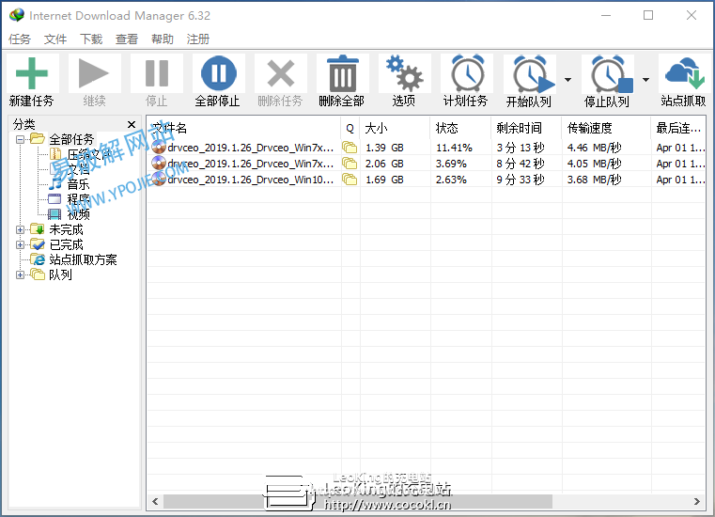Click the IDM title bar application icon
The width and height of the screenshot is (715, 517).
click(16, 15)
